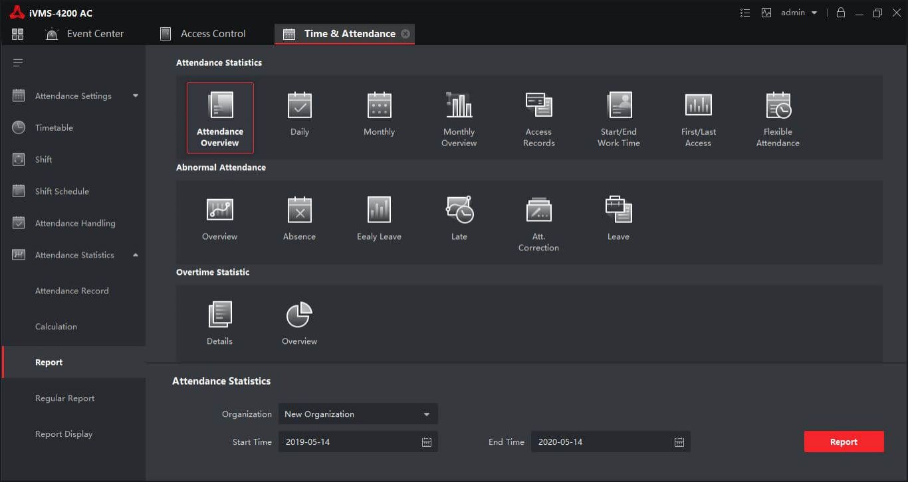Open the Attendance Overview report icon

[x=220, y=106]
